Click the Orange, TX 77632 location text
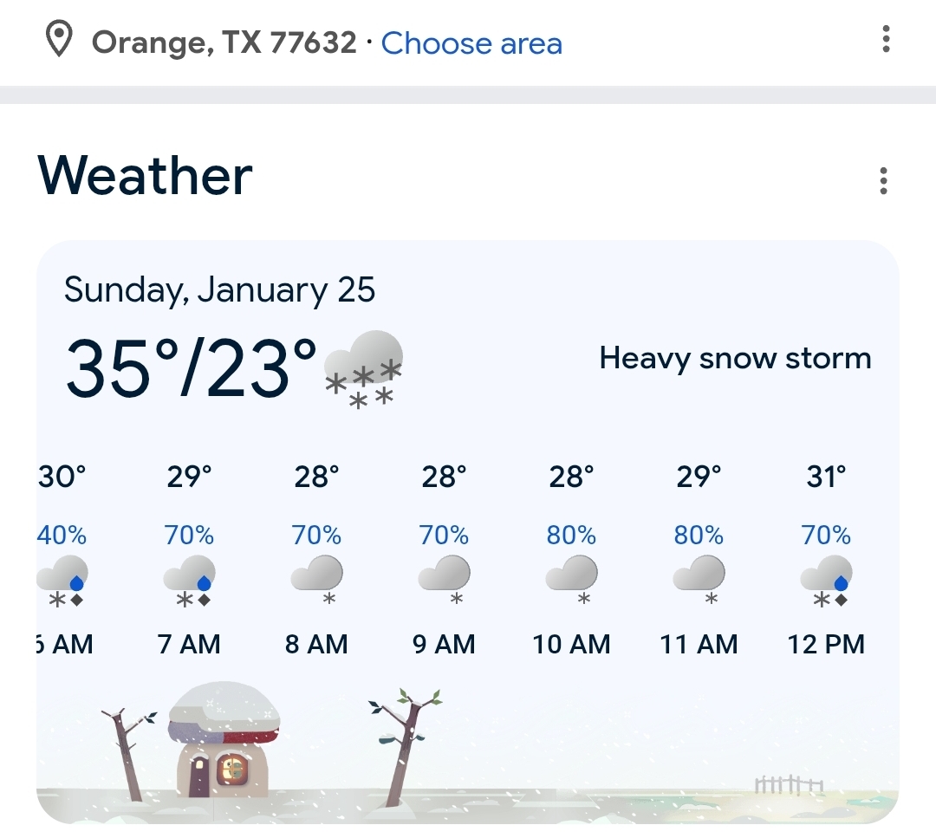936x838 pixels. pos(224,42)
